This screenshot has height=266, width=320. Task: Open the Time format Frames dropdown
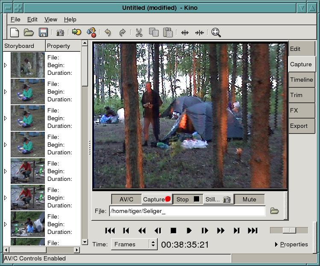pos(134,244)
